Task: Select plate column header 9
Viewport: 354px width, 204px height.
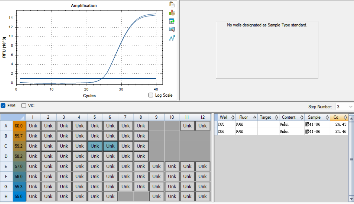Action: pyautogui.click(x=156, y=117)
